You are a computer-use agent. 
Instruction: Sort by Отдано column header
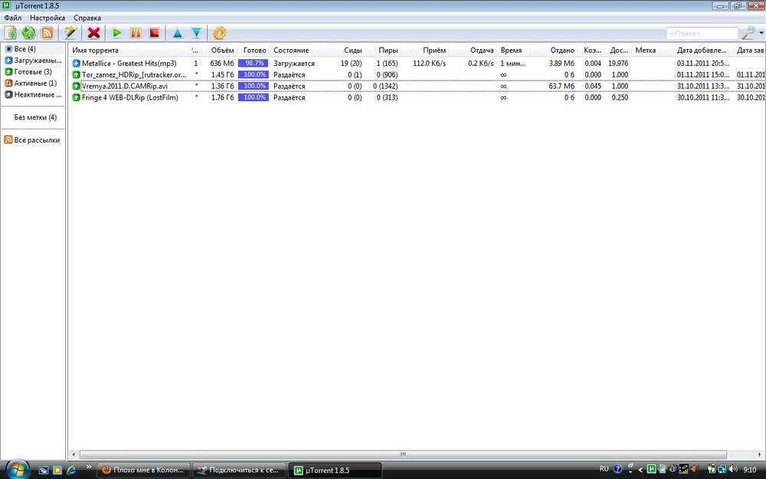[x=561, y=51]
